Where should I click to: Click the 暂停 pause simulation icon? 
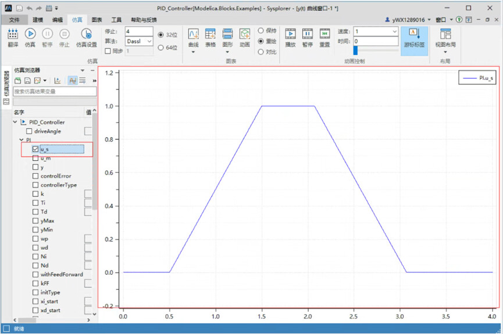tap(47, 34)
